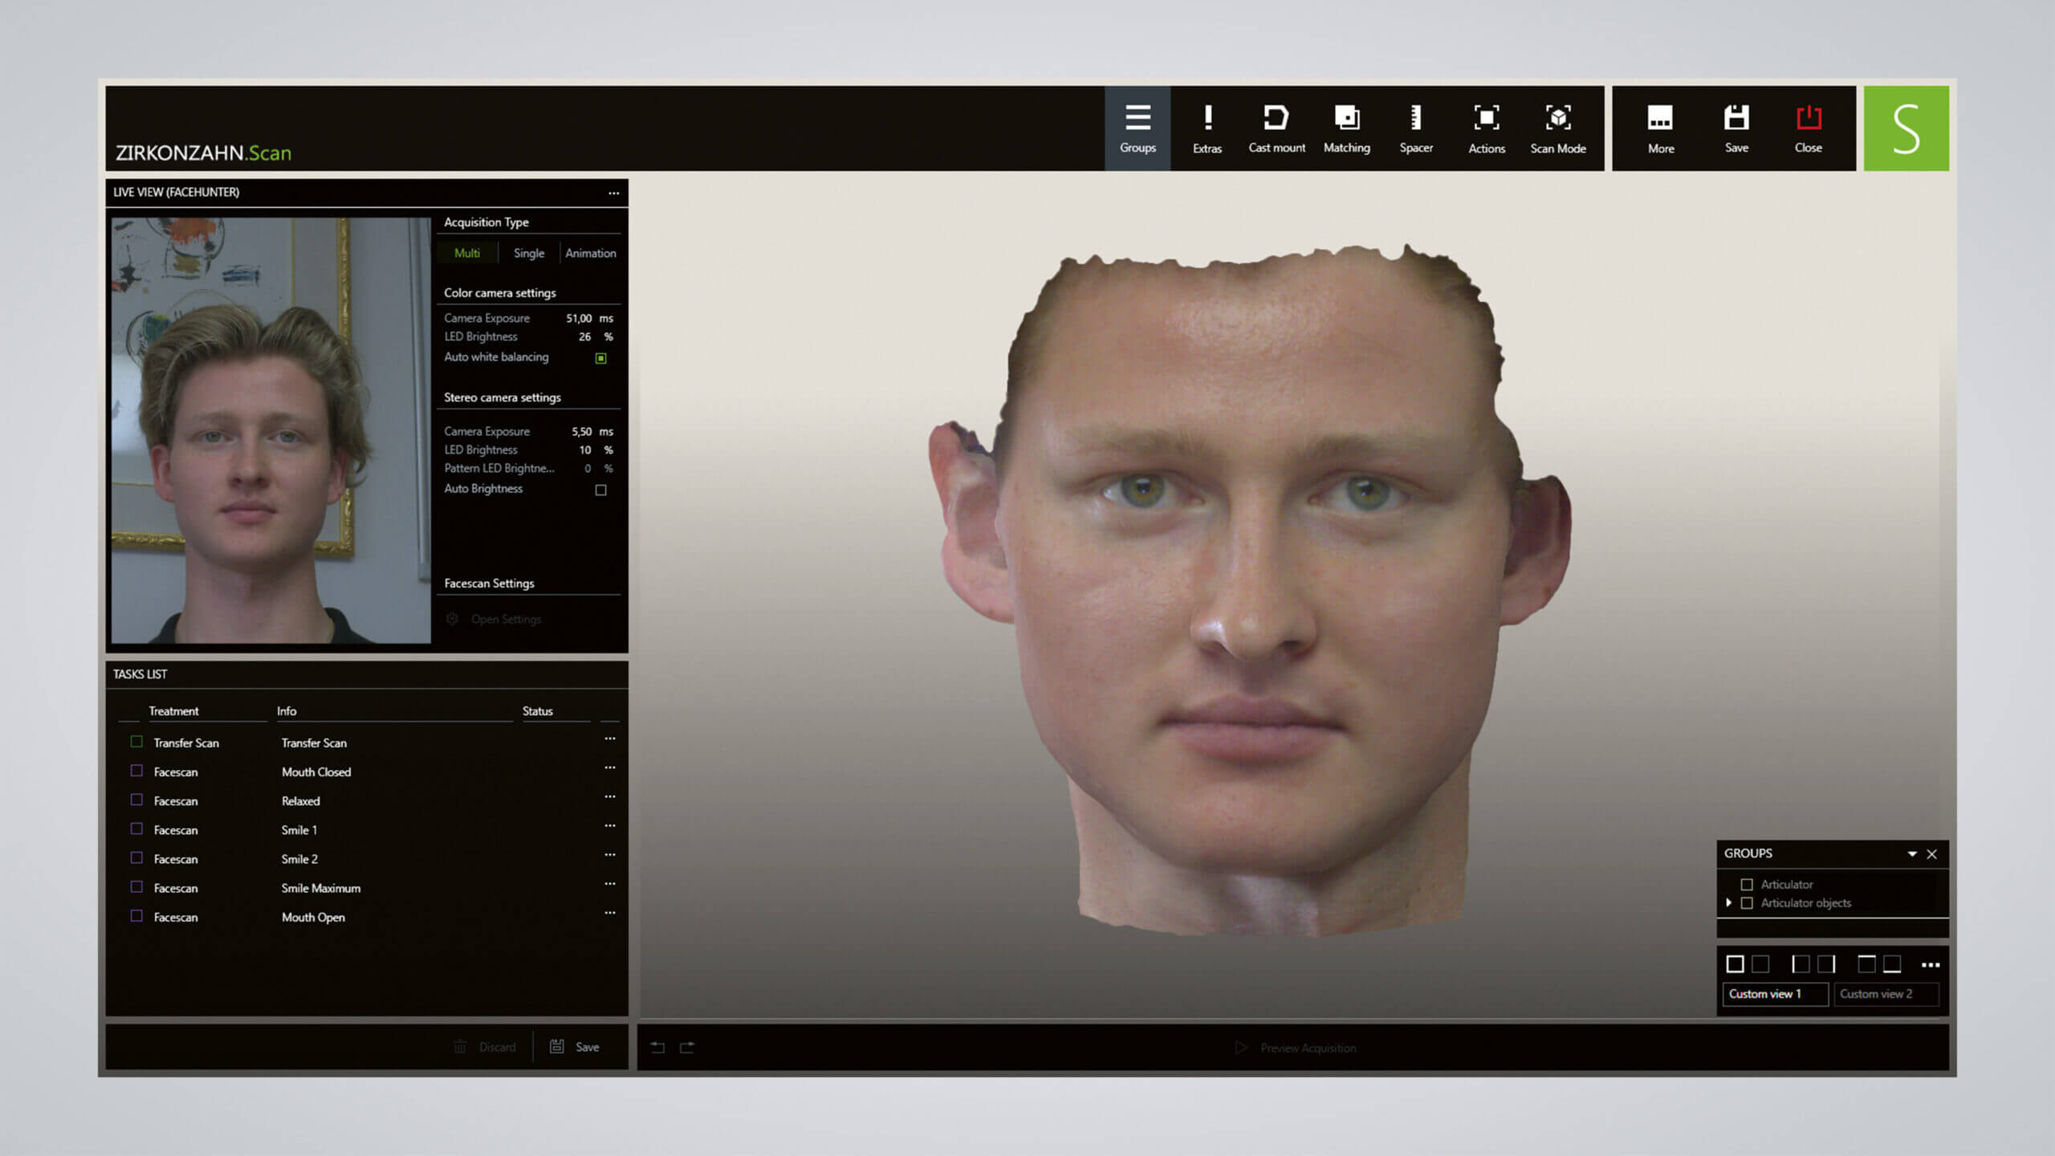Screen dimensions: 2055x1156
Task: Select the Spacer tool
Action: click(1416, 128)
